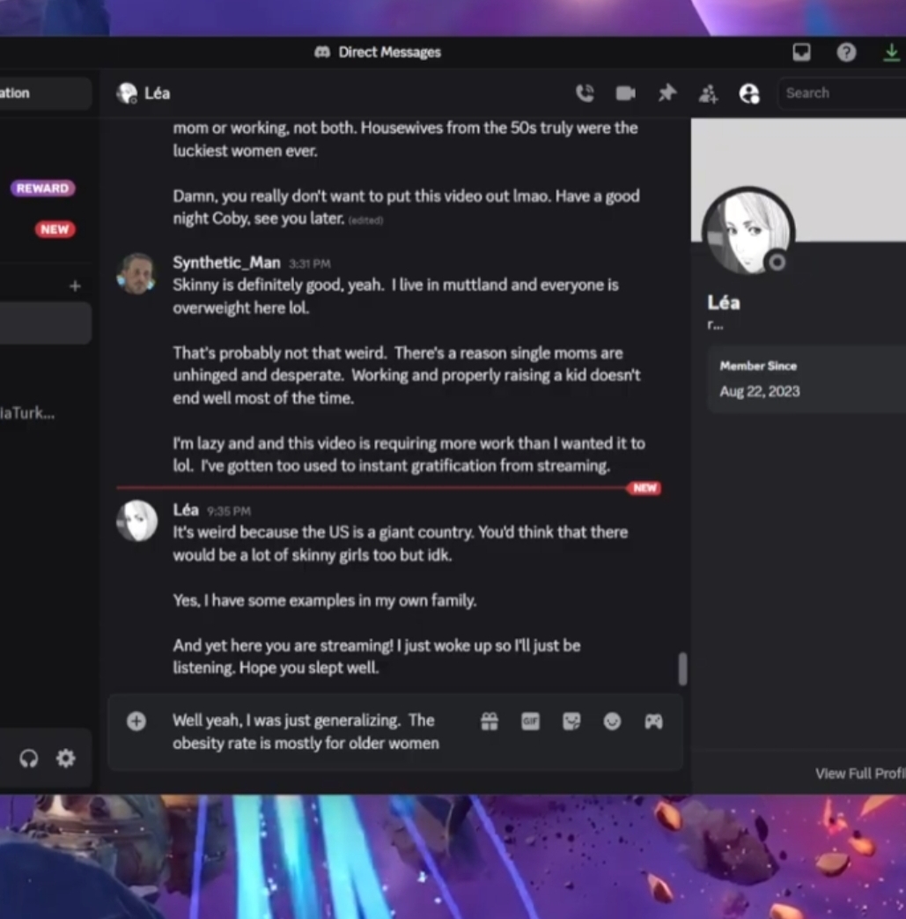Click the 'Member Since' label

point(758,367)
